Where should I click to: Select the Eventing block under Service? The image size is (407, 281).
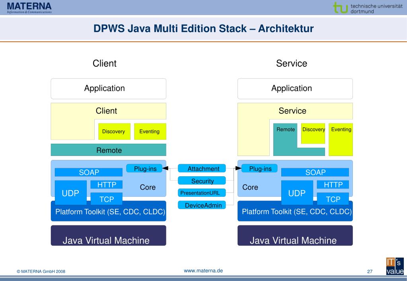pos(341,139)
